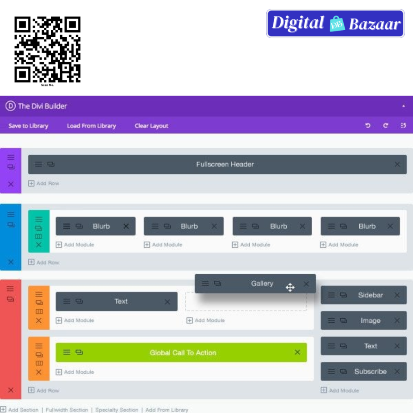Screen dimensions: 413x413
Task: Delete the purple fullwidth section
Action: [11, 184]
